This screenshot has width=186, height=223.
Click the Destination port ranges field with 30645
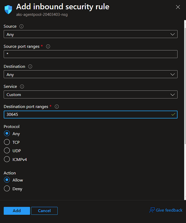point(91,114)
